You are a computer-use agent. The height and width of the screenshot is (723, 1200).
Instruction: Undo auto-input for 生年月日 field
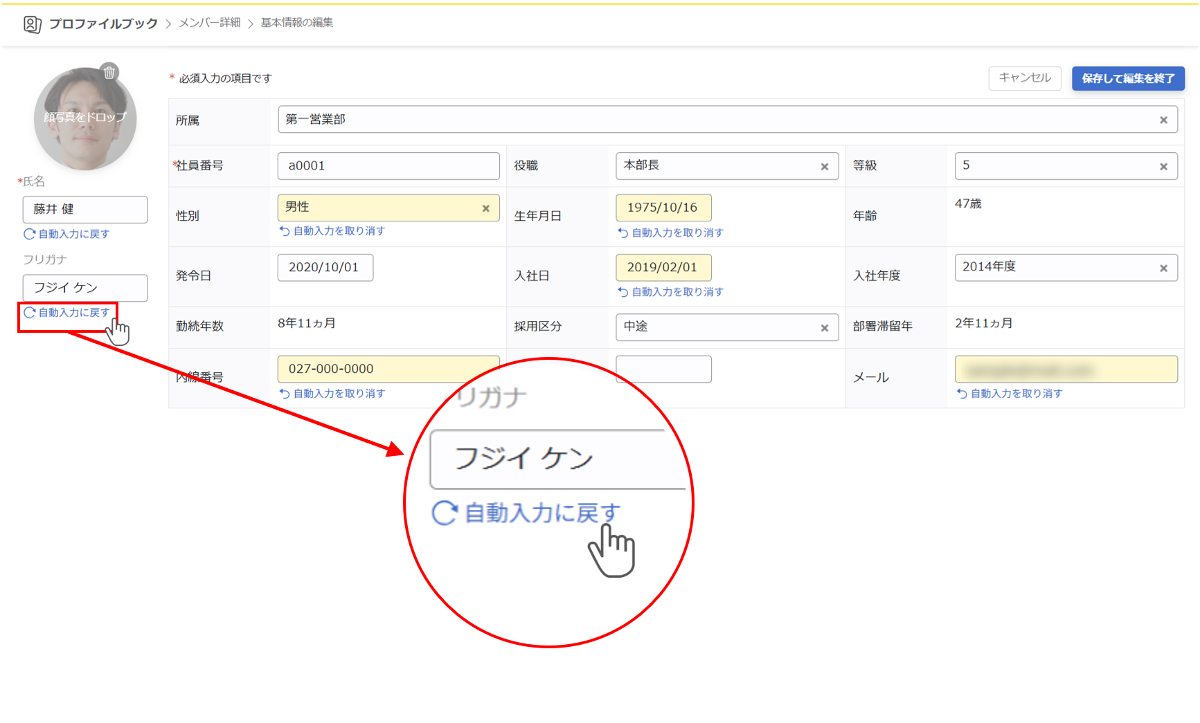point(677,233)
